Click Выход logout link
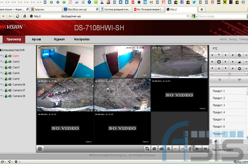Screen dimensions: 248x164 coord(233,39)
